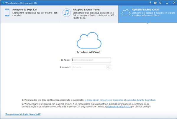Click the 'Accedere ad iCloud' heading

click(x=88, y=52)
